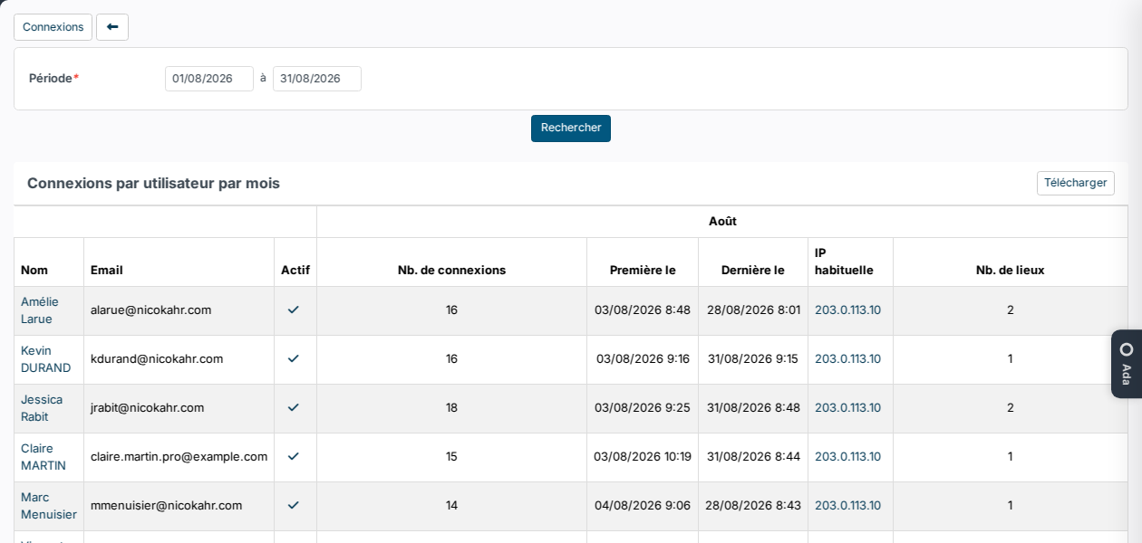Select email jrabit@nicokahr.com
The image size is (1142, 543).
click(x=148, y=407)
